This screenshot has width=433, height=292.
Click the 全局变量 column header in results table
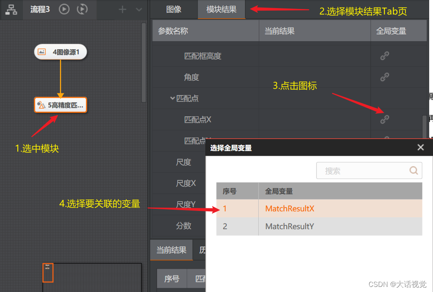[399, 31]
